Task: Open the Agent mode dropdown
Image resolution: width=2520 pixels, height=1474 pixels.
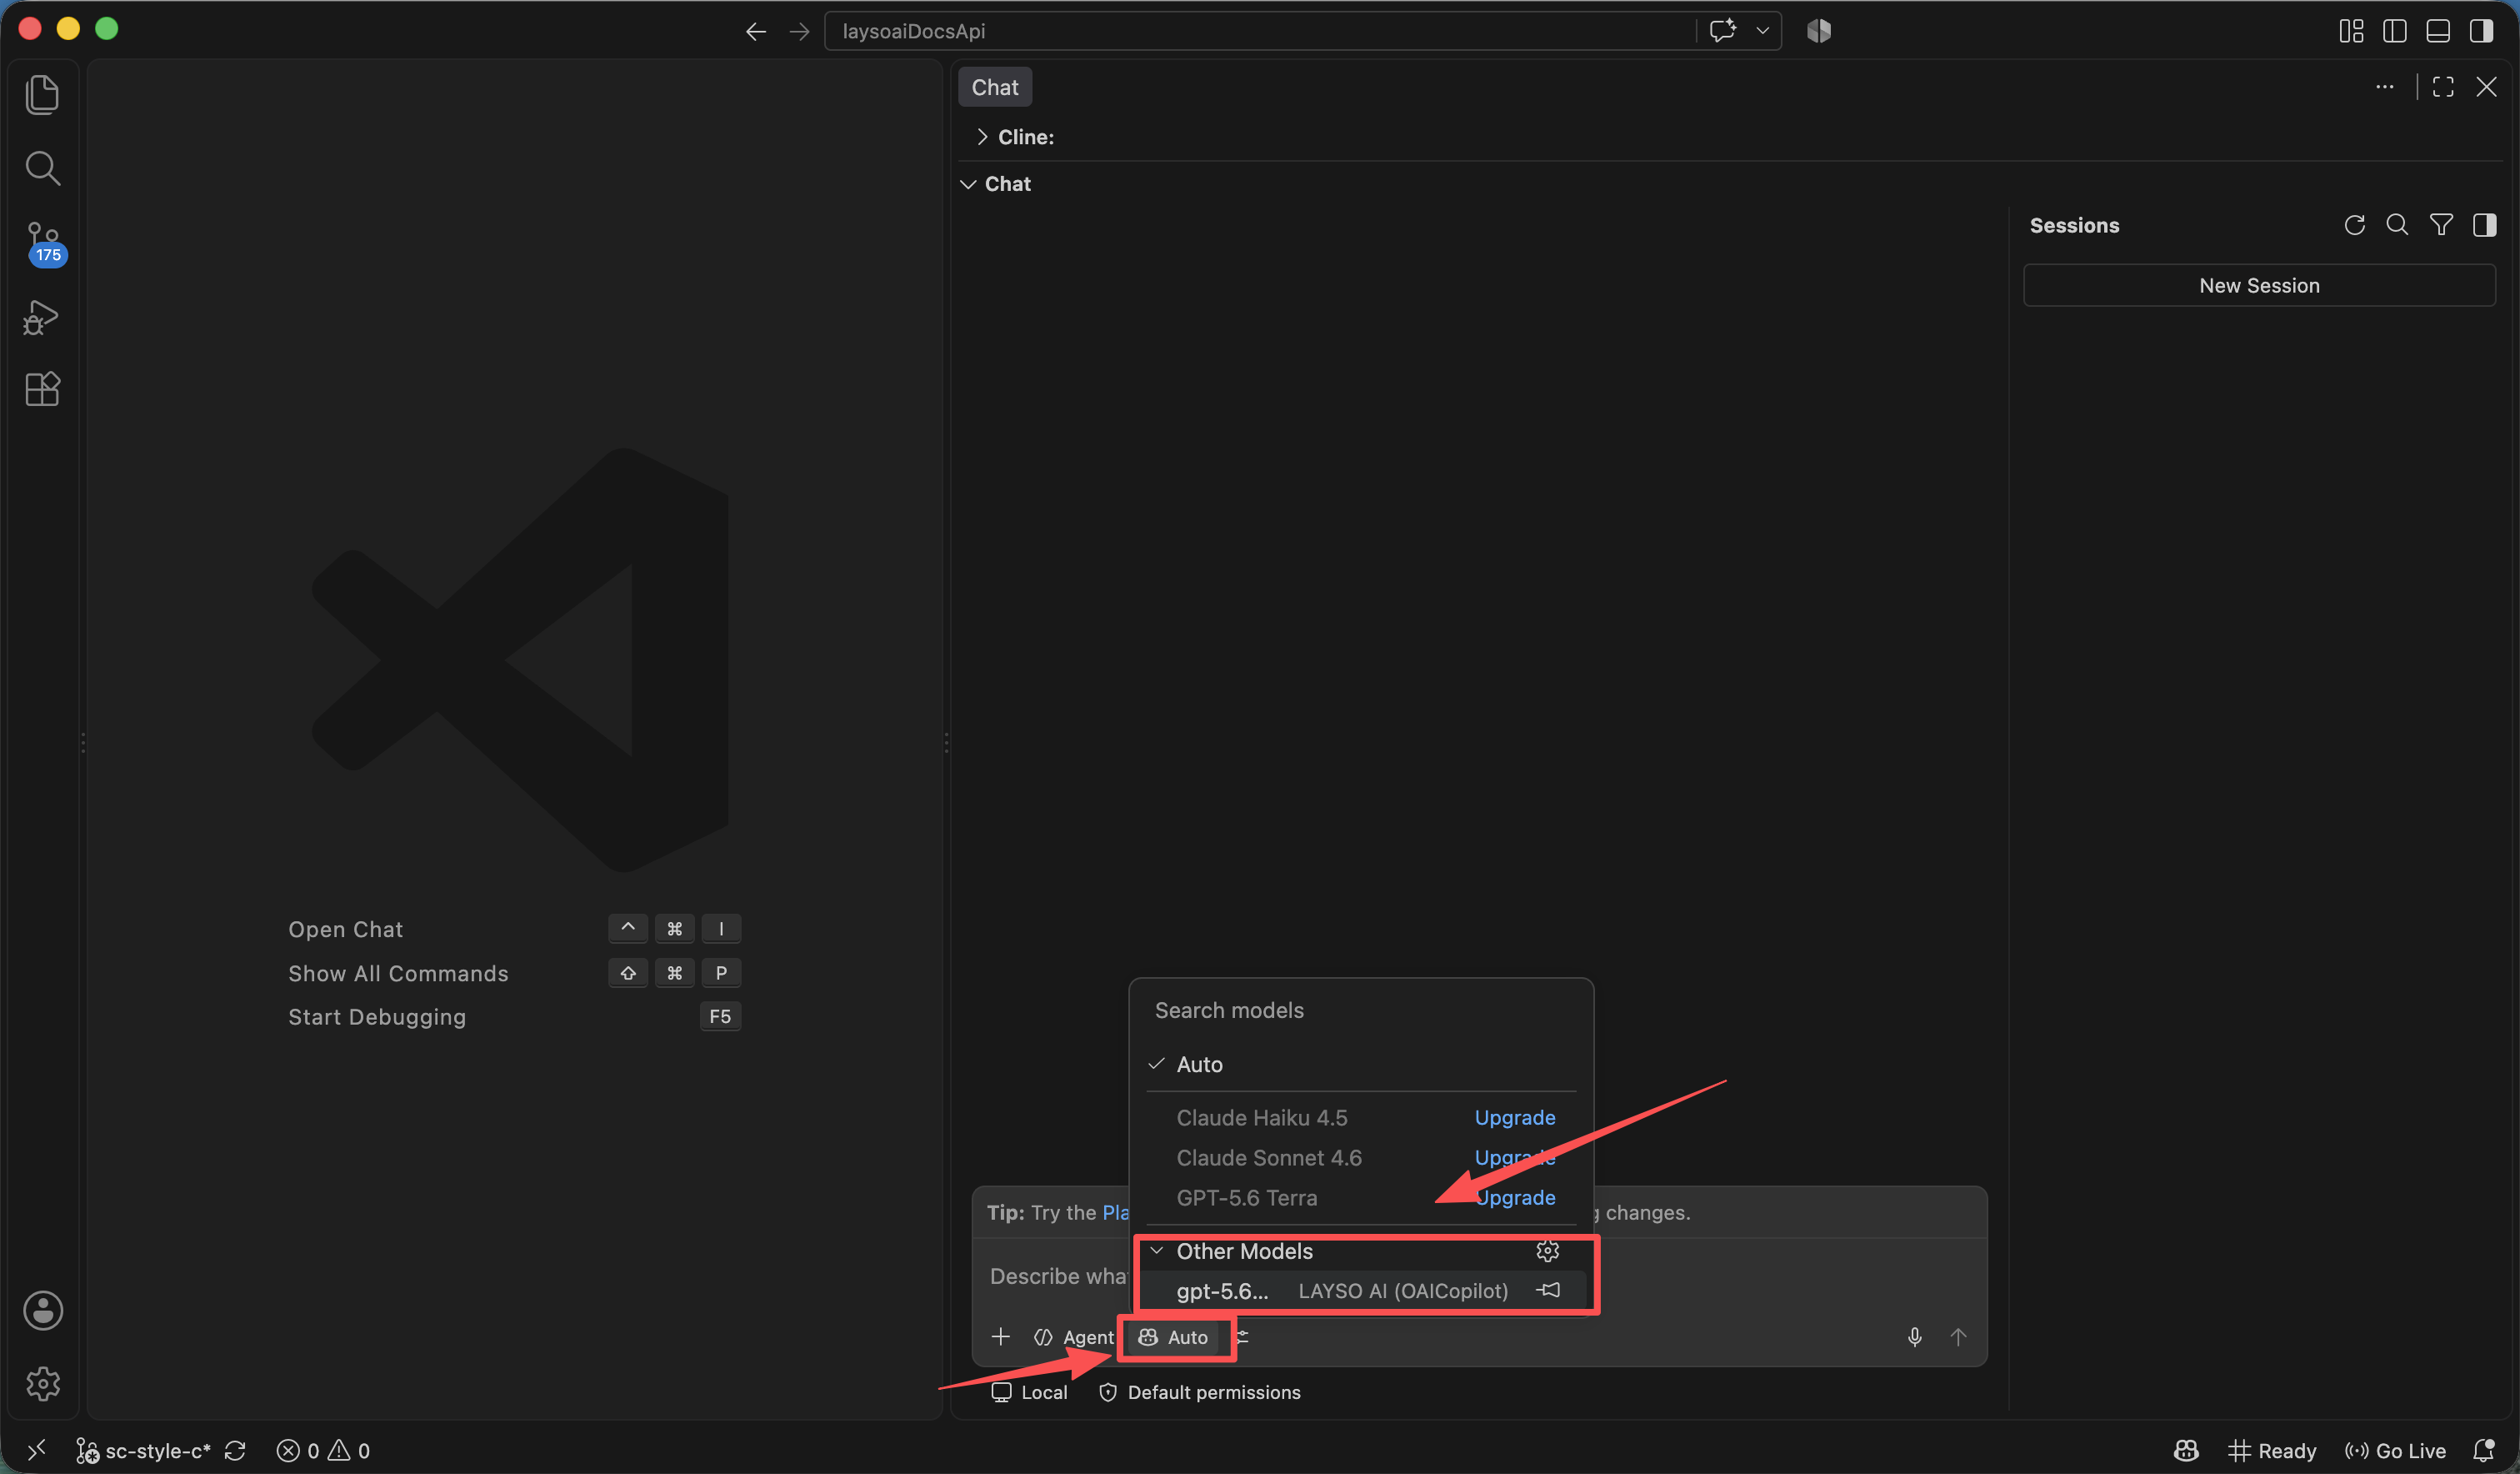Action: (x=1074, y=1337)
